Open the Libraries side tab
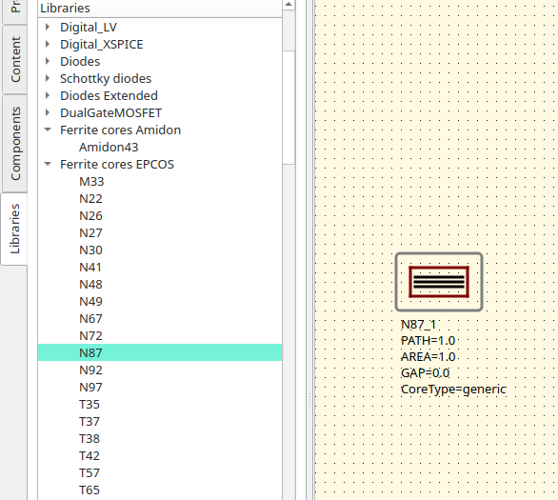The image size is (558, 500). 14,229
